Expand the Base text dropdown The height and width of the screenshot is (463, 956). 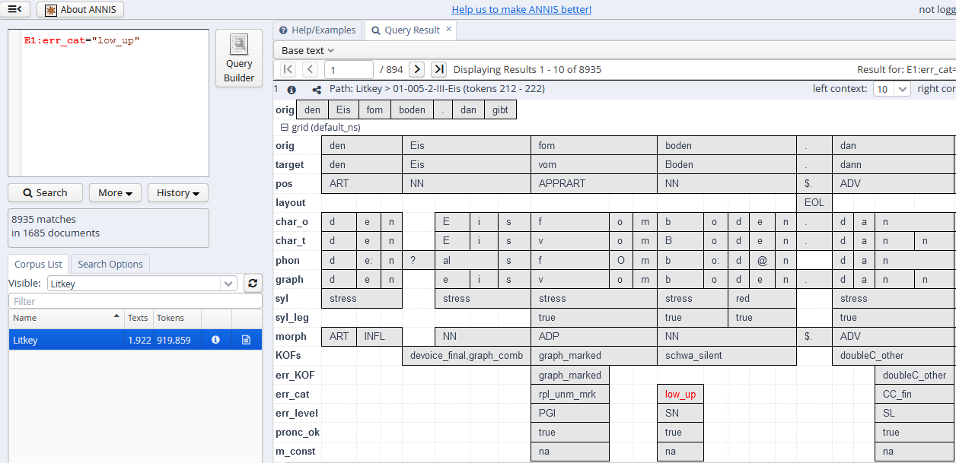pyautogui.click(x=308, y=50)
